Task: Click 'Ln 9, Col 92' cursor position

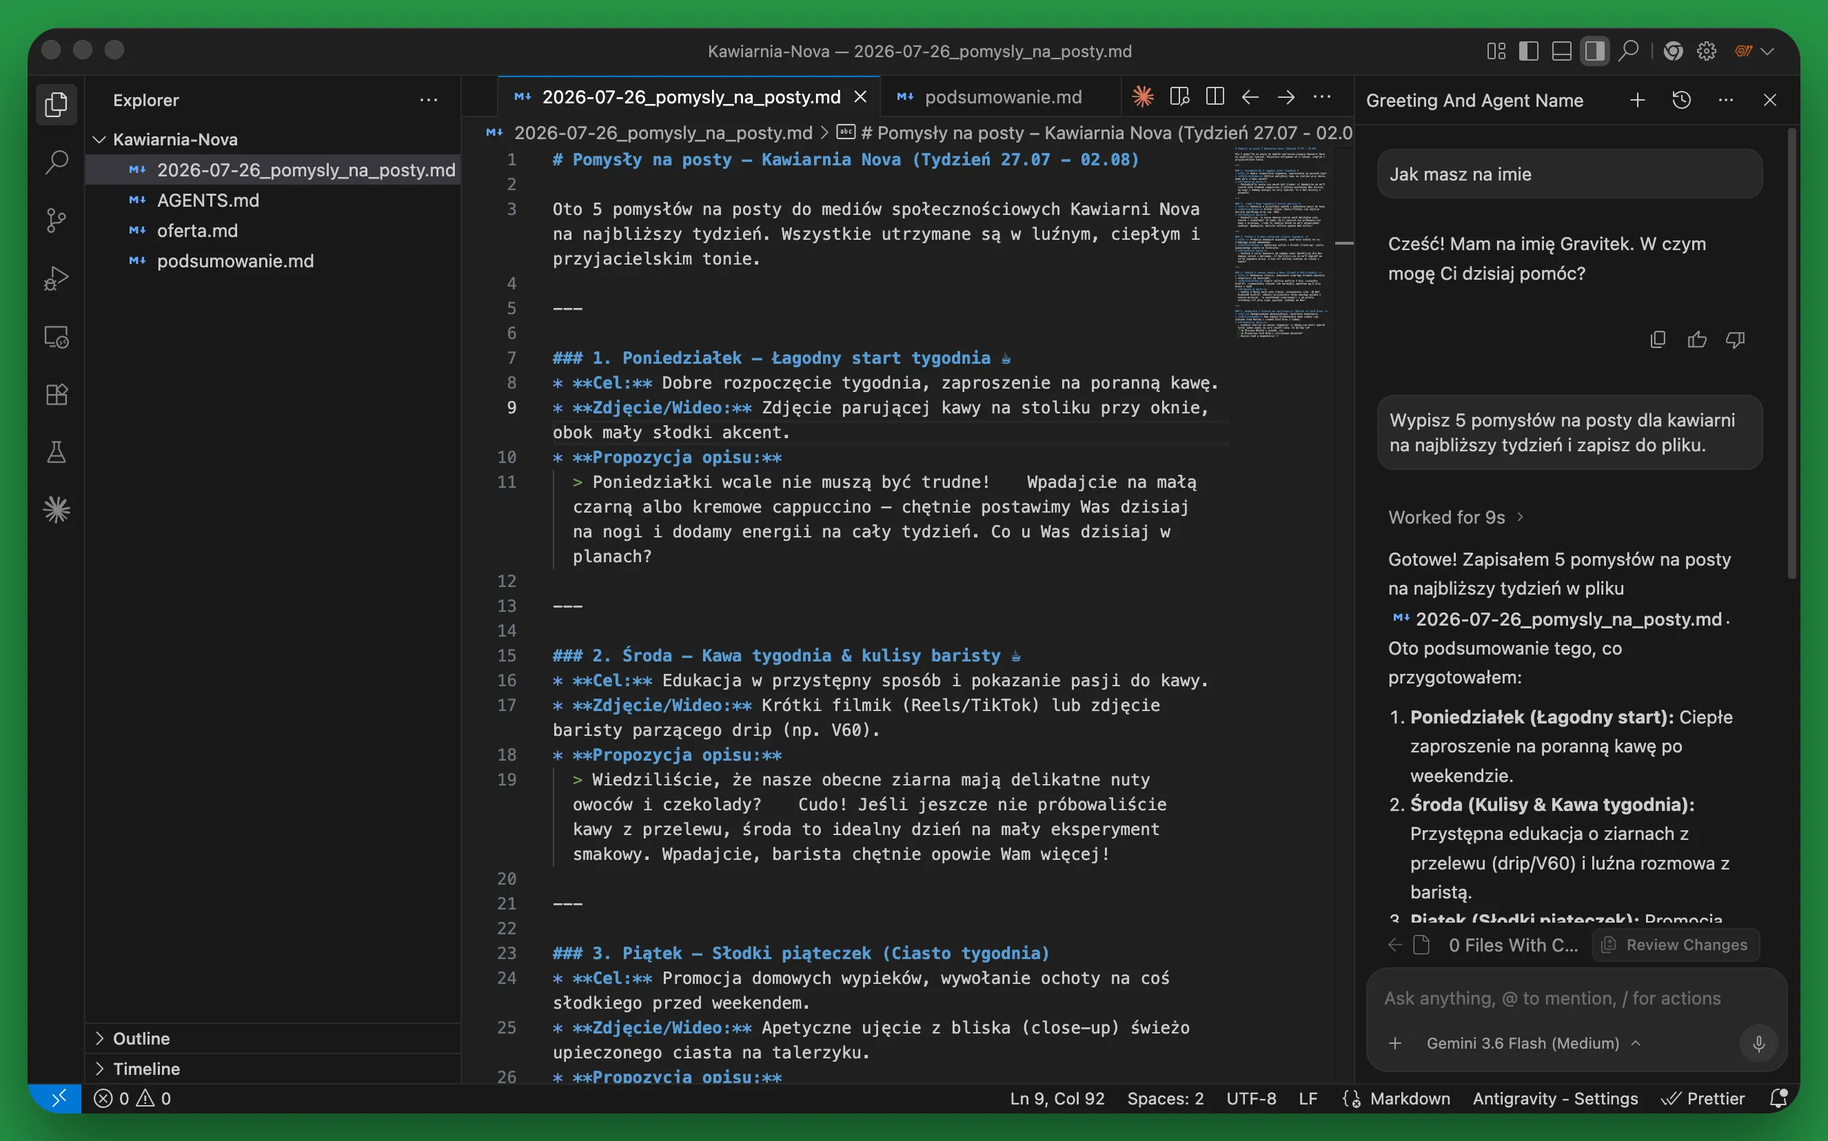Action: coord(1057,1098)
